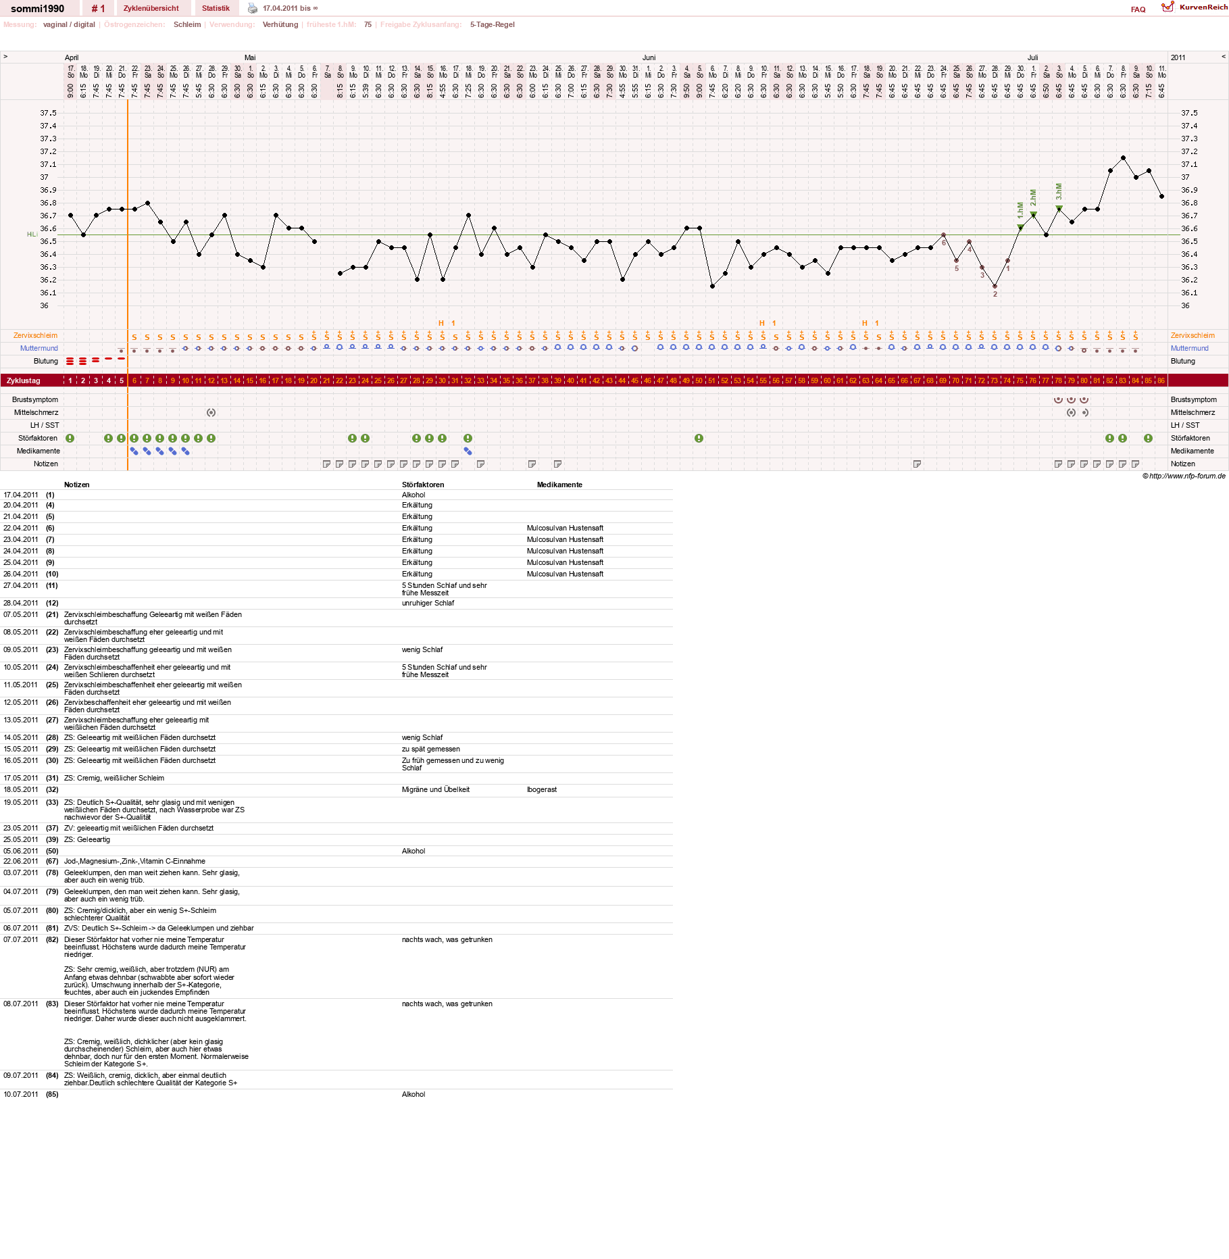Click the 'vaginal / digital' Messung value
The image size is (1229, 1259).
pyautogui.click(x=69, y=24)
